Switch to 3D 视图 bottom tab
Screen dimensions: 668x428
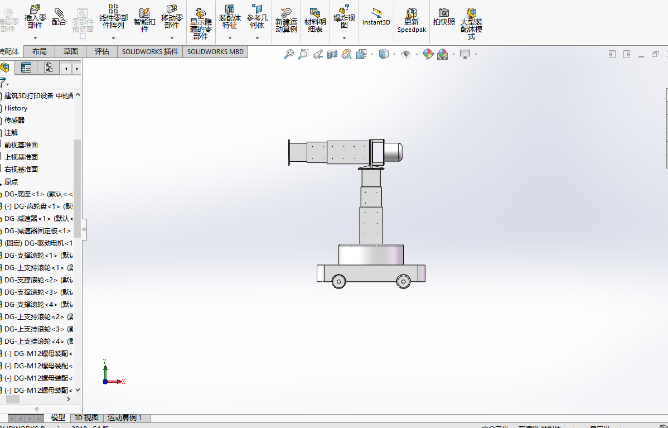(86, 418)
